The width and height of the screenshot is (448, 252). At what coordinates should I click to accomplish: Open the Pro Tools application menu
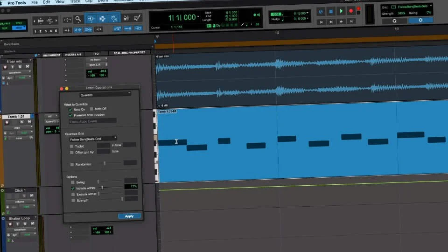[x=17, y=3]
